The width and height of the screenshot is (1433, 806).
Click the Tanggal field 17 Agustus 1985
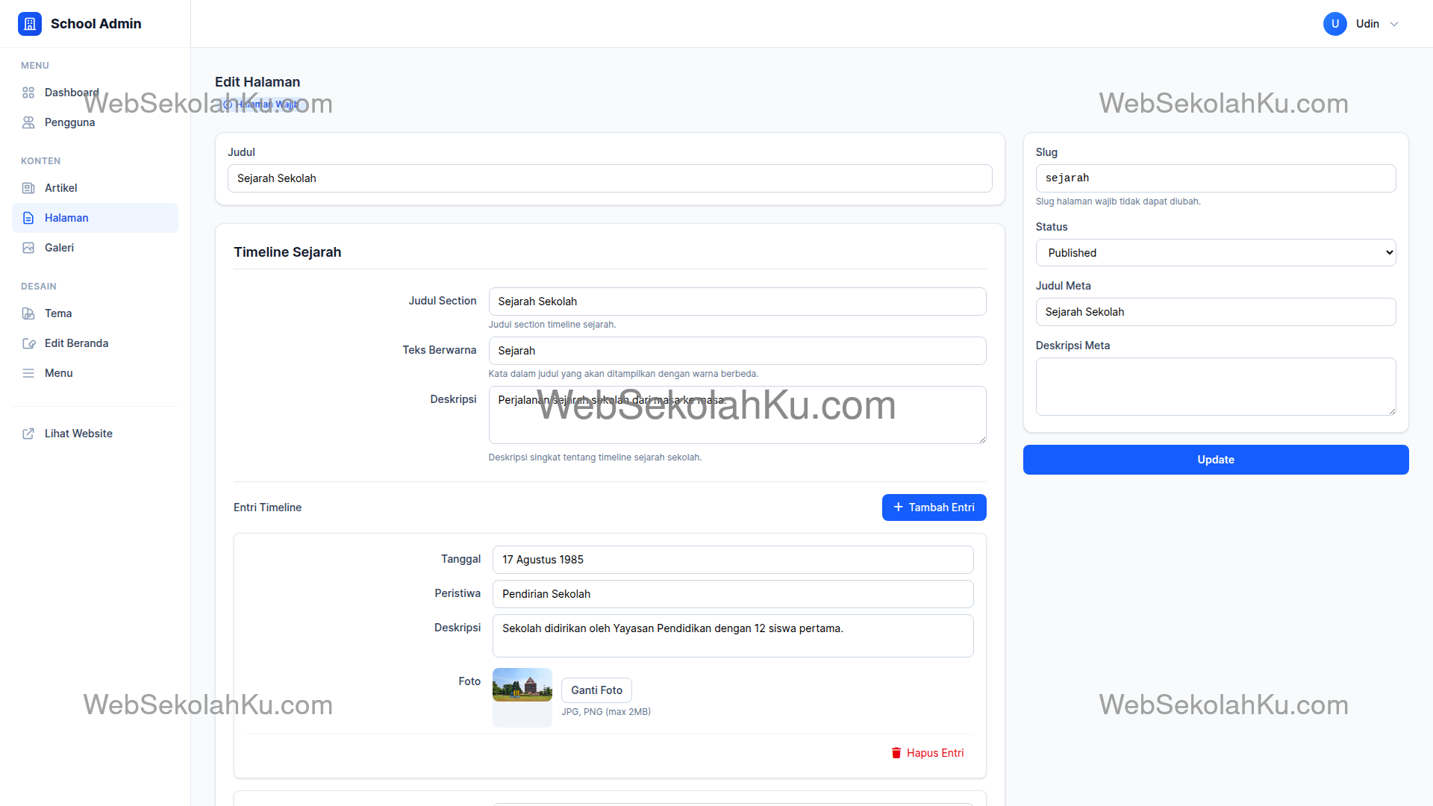click(x=733, y=560)
